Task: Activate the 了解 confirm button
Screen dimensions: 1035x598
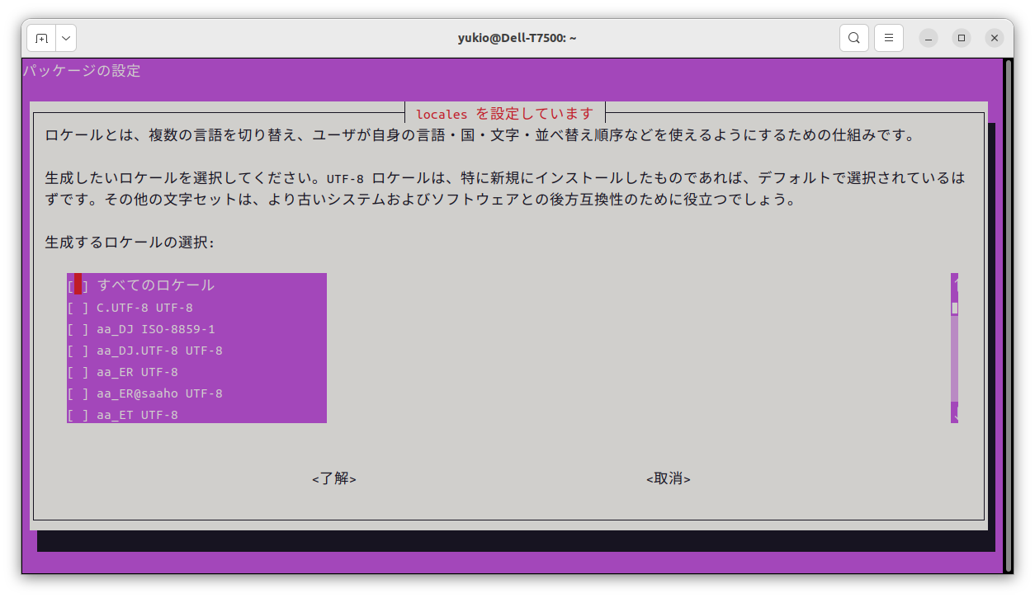Action: tap(333, 478)
